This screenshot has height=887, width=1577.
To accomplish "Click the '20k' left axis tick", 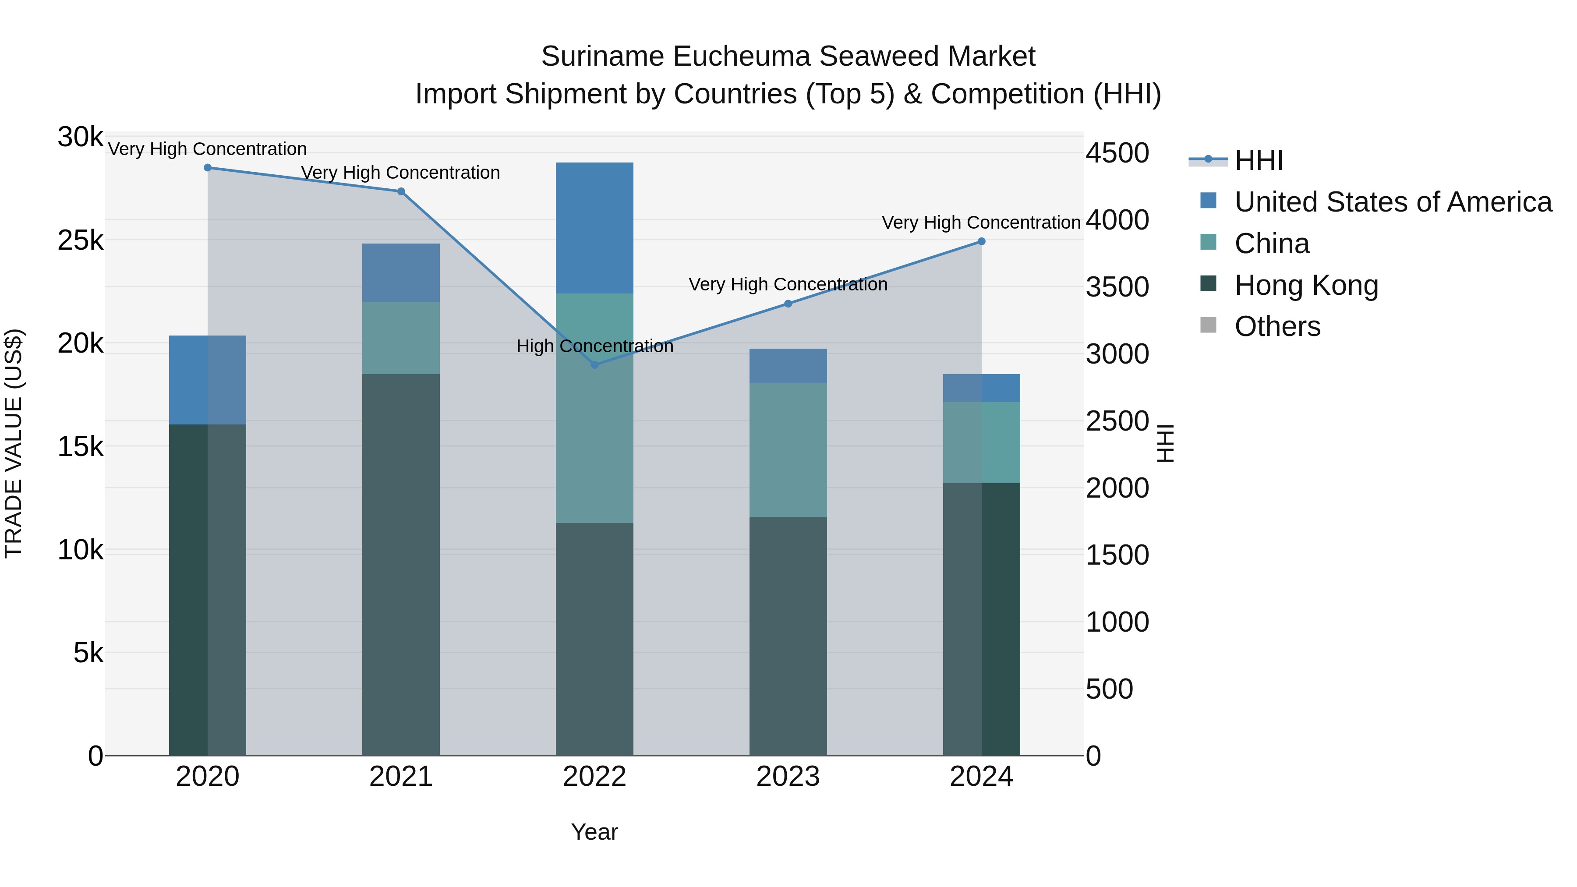I will [x=81, y=344].
